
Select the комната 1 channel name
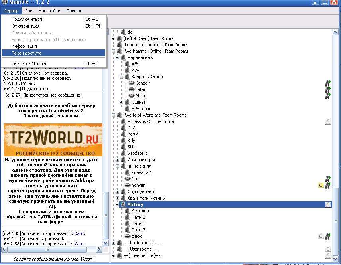pyautogui.click(x=141, y=172)
